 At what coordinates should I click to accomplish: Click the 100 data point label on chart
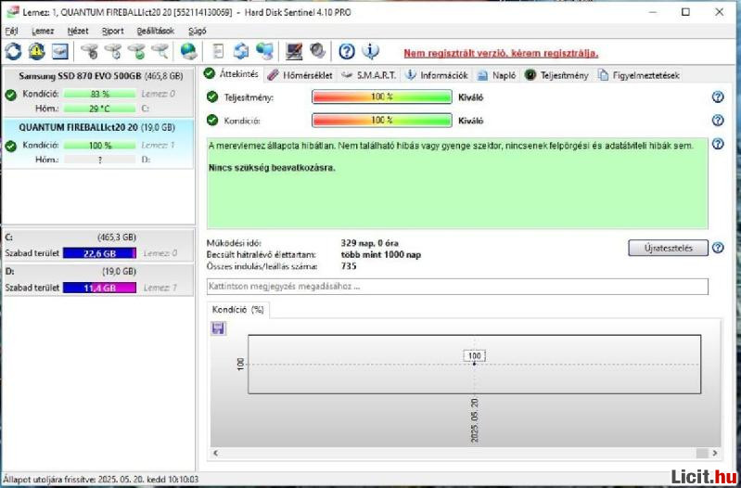[475, 356]
